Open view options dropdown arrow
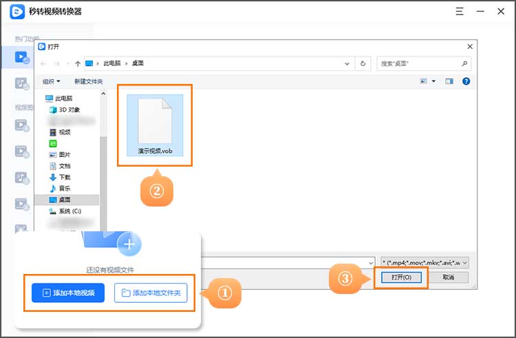This screenshot has height=338, width=516. coord(433,81)
